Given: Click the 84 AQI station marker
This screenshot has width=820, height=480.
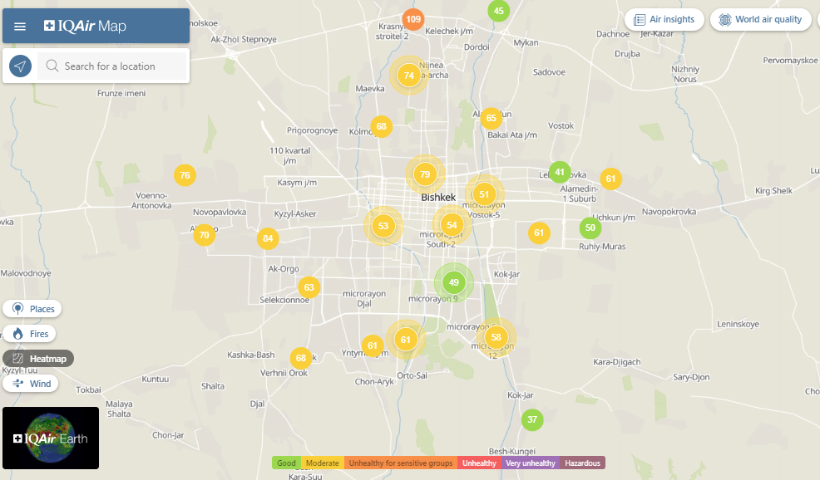Looking at the screenshot, I should [267, 239].
